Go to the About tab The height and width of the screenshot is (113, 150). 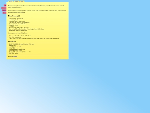[x=22, y=1]
